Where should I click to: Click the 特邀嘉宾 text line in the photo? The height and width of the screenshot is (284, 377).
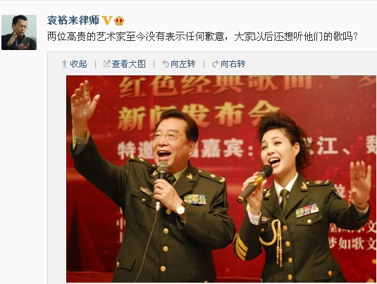[x=247, y=149]
